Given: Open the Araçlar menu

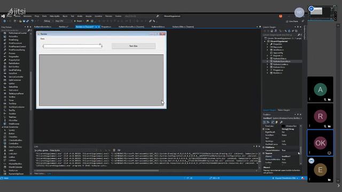Looking at the screenshot, I should (88, 16).
